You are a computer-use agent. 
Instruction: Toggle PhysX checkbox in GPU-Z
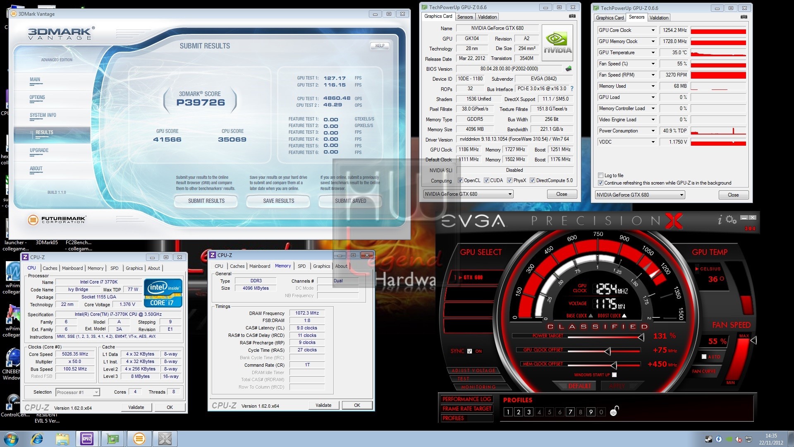point(509,180)
